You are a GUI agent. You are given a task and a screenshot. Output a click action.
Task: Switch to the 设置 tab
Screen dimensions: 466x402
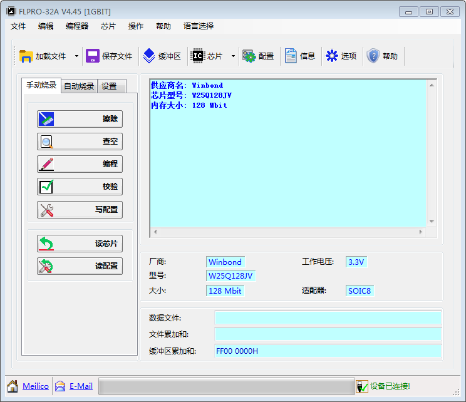point(109,86)
